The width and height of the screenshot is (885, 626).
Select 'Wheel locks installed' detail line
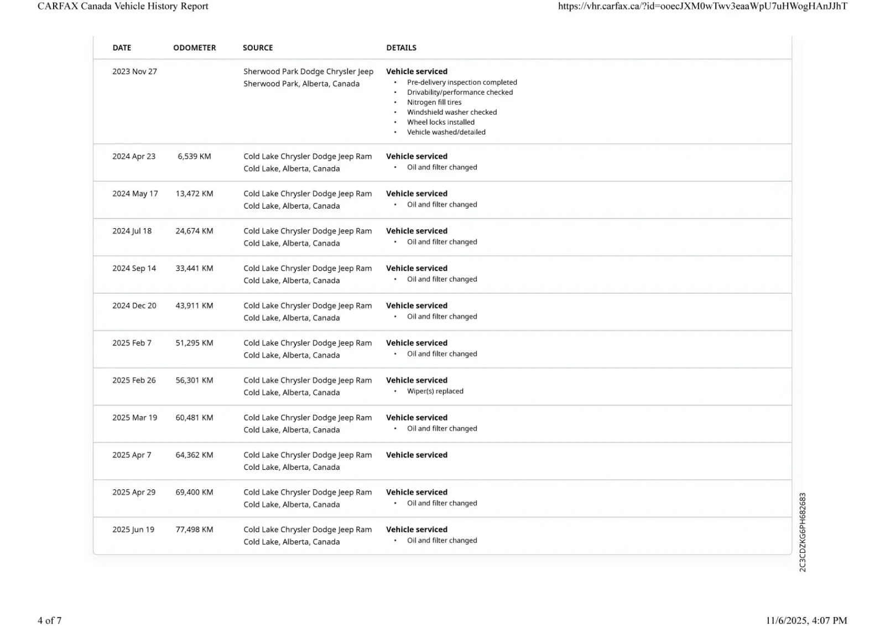[x=441, y=122]
